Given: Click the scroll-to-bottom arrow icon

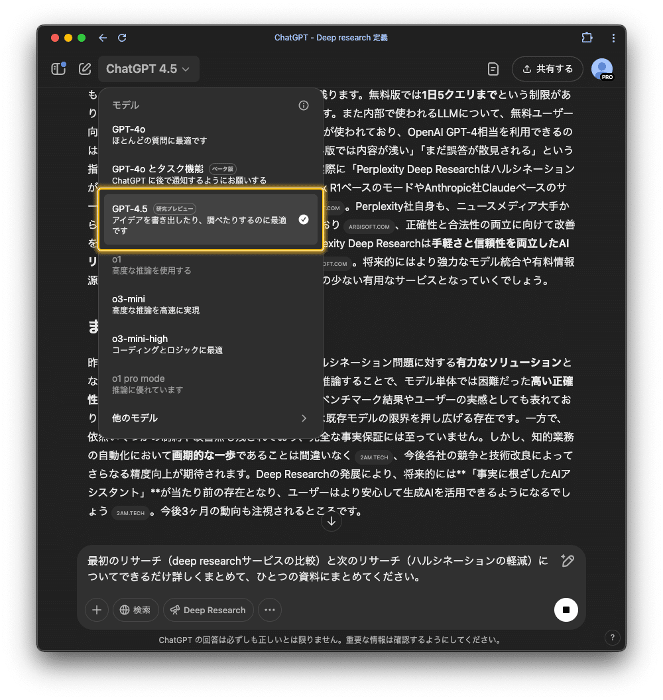Looking at the screenshot, I should [331, 522].
